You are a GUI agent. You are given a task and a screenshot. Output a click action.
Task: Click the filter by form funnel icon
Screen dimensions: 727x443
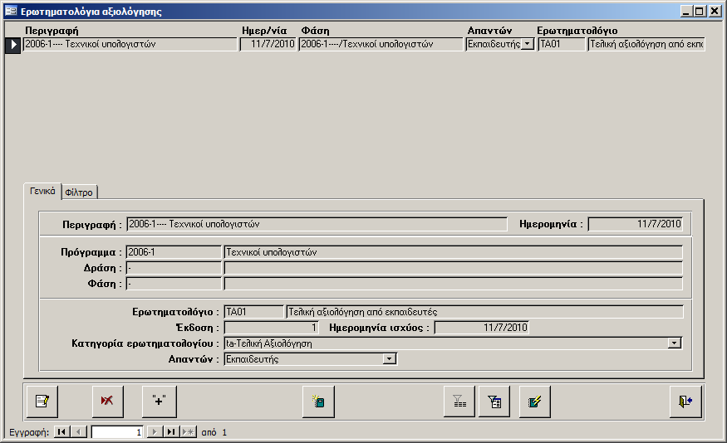[494, 402]
